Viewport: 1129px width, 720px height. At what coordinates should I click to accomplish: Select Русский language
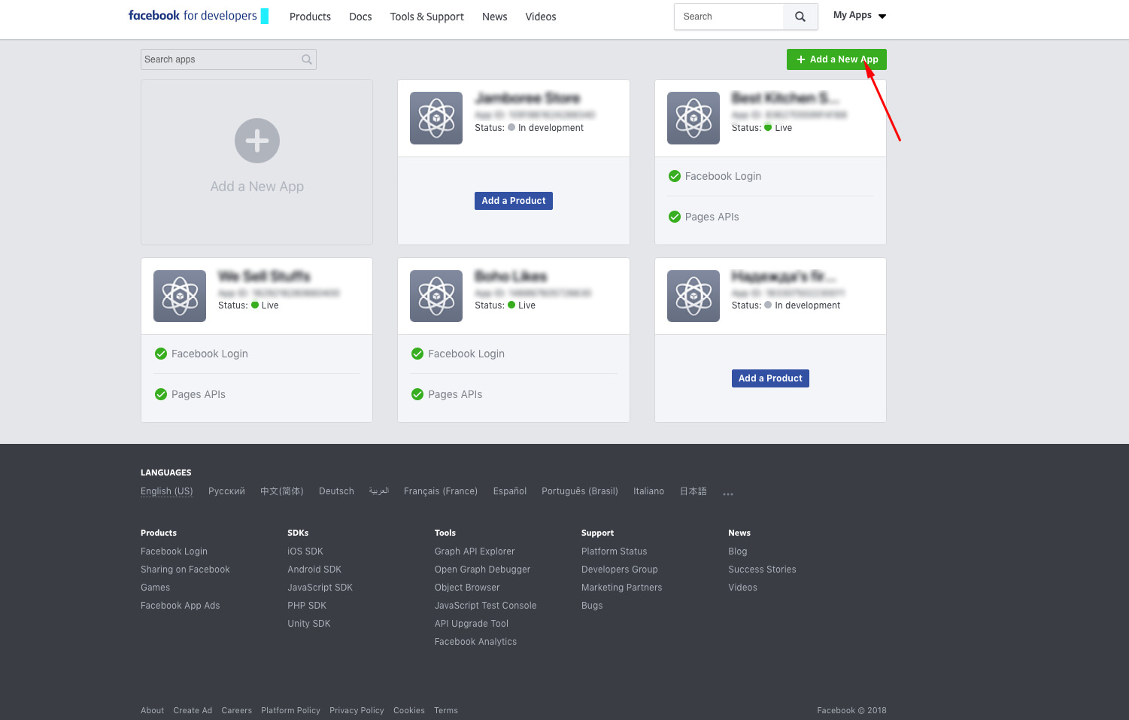point(226,491)
